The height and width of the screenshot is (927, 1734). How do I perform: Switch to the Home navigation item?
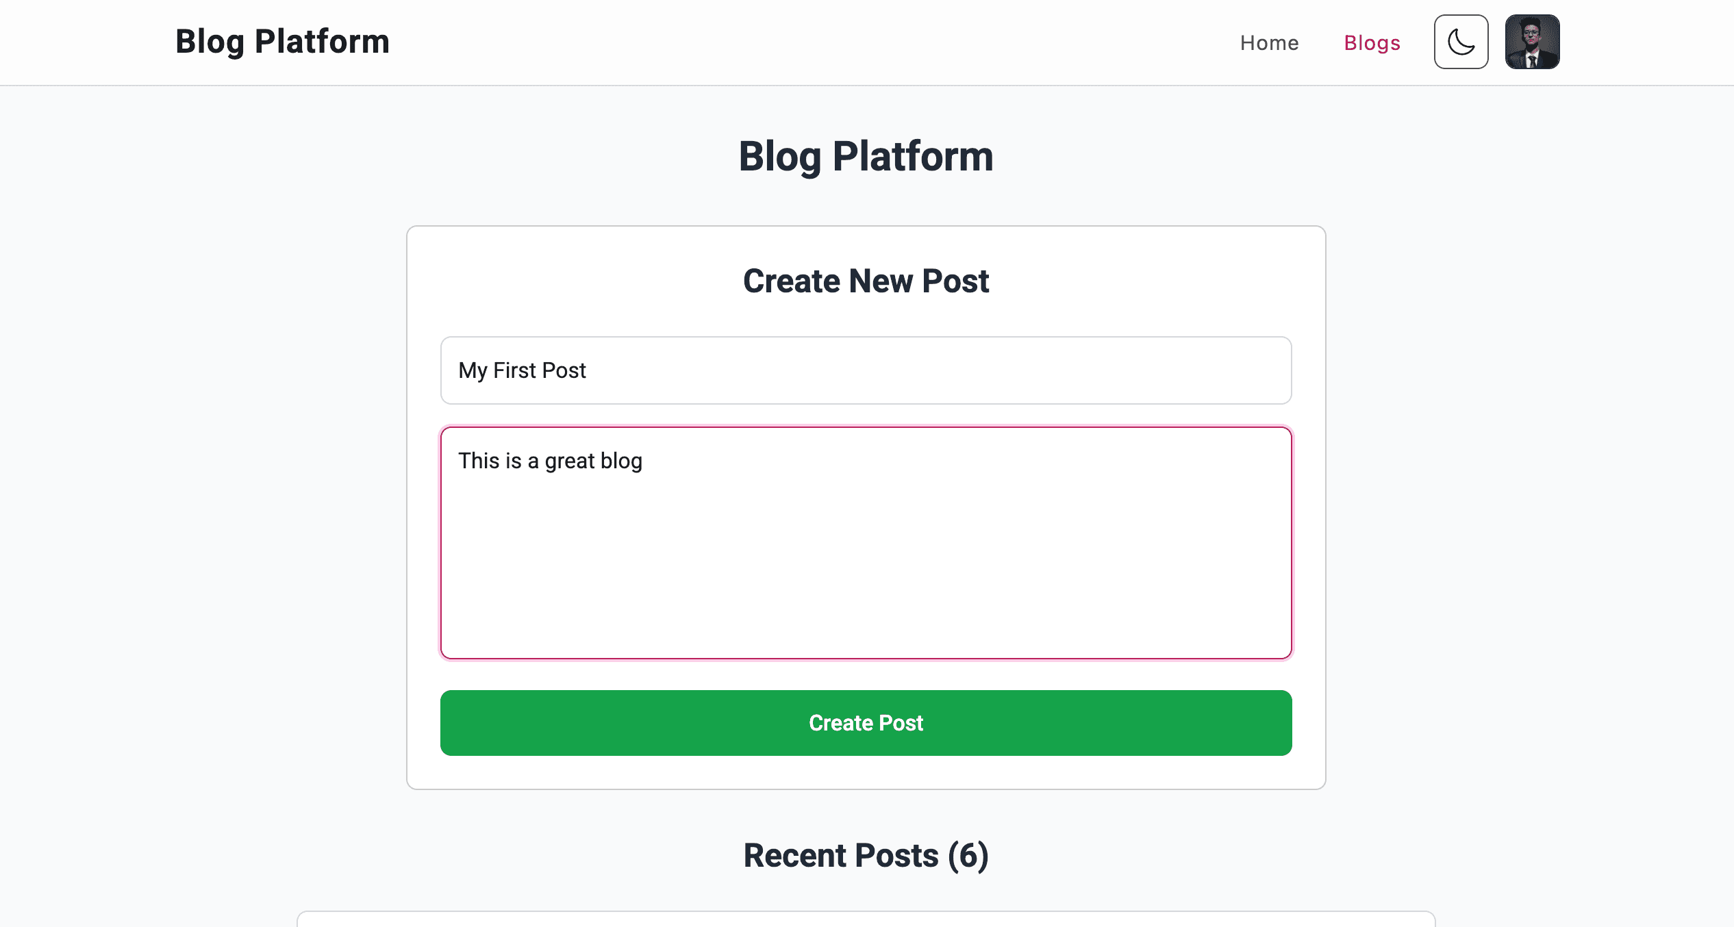(x=1269, y=42)
